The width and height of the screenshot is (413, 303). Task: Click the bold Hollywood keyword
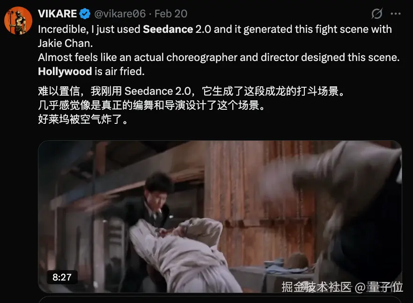click(x=65, y=71)
